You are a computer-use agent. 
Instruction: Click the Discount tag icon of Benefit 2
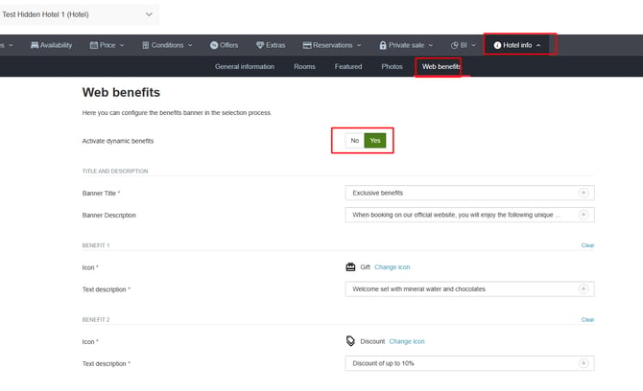click(350, 341)
